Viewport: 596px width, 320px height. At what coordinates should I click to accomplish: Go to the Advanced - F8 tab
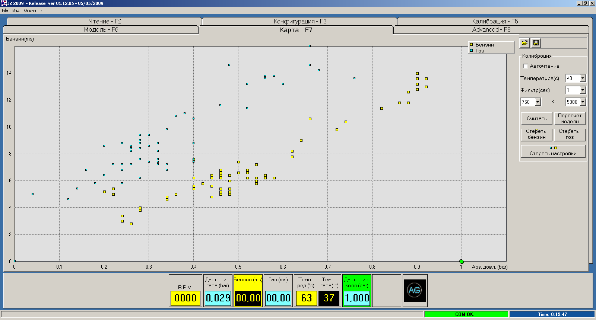491,29
